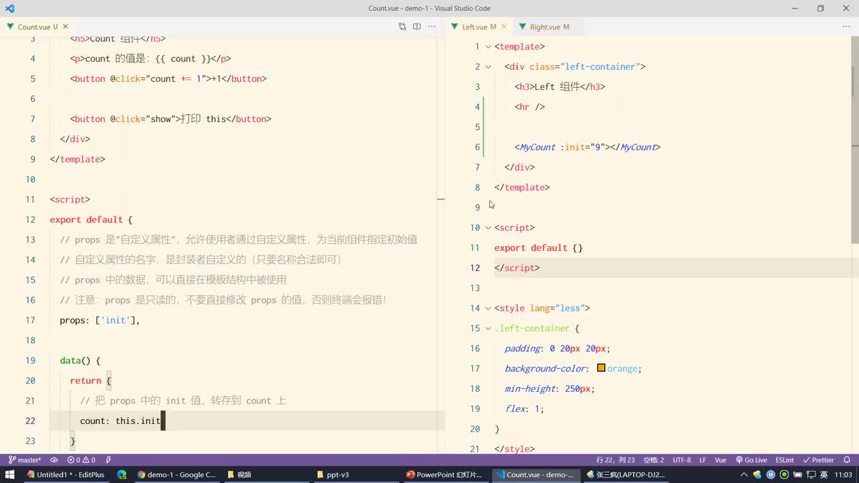Select encoding via UTF-8 status item

(682, 460)
